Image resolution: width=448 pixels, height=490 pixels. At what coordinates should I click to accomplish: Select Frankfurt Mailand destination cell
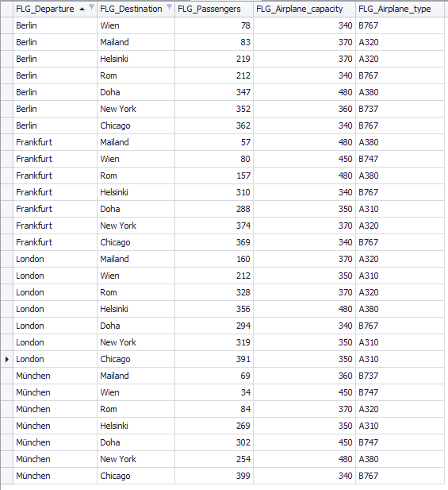[136, 142]
